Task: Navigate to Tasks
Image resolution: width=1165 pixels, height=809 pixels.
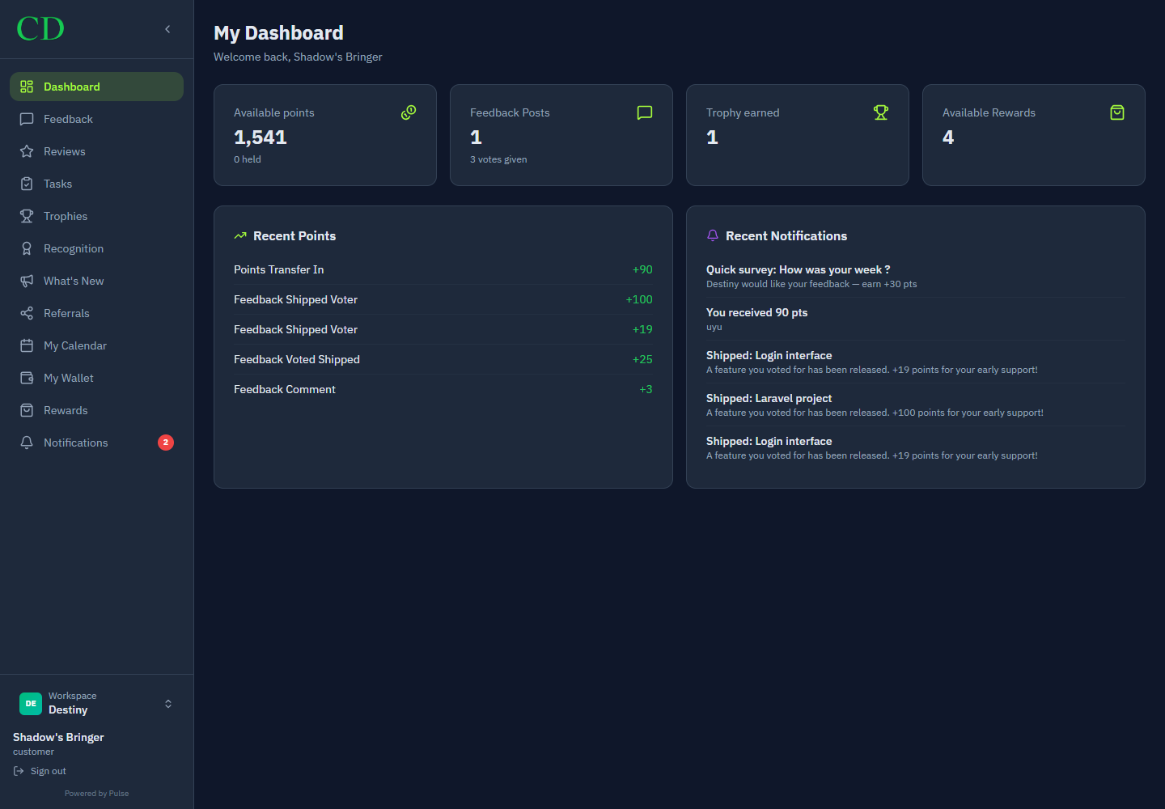Action: point(96,184)
